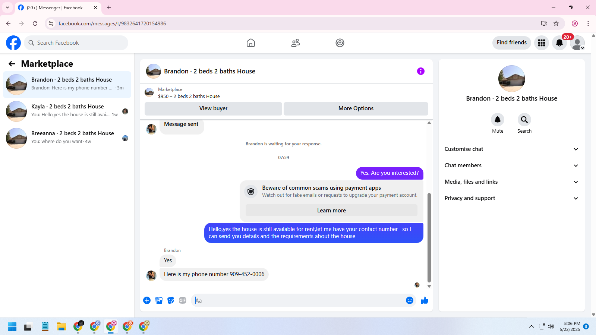Click Learn more about payment scams
This screenshot has width=596, height=335.
click(331, 211)
